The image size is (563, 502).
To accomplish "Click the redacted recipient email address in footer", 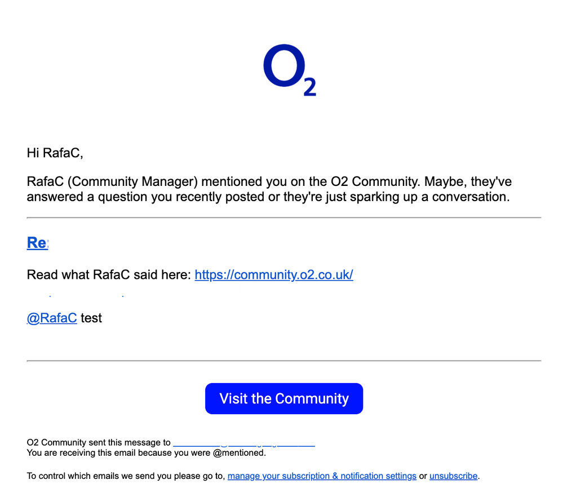I will 248,443.
